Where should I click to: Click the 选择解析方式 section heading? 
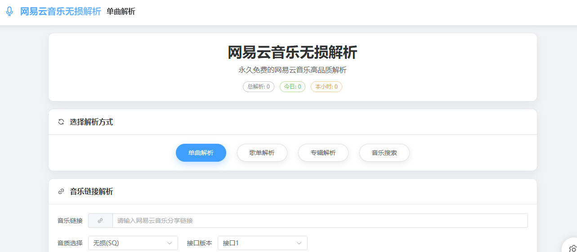coord(92,122)
